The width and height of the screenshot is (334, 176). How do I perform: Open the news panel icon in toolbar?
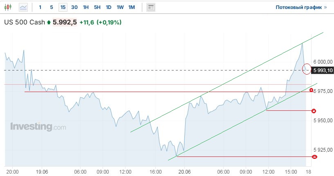click(151, 7)
